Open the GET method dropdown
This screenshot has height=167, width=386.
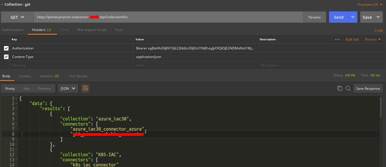click(17, 17)
